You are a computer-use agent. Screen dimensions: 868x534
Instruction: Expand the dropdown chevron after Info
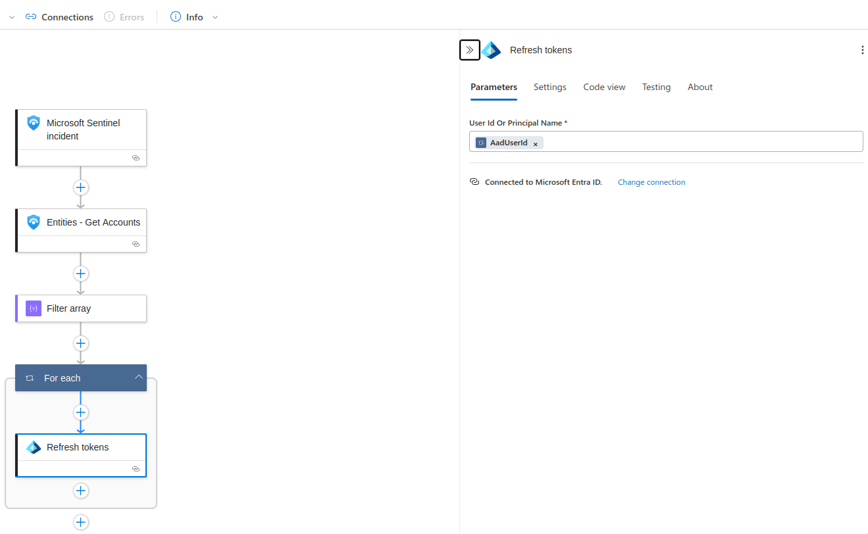tap(215, 17)
